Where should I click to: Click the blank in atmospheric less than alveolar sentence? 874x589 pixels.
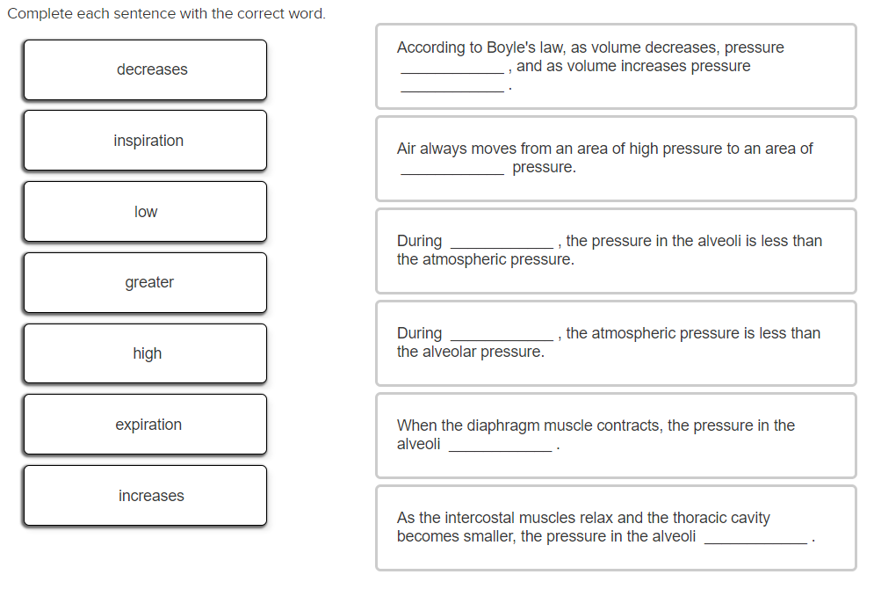[x=502, y=336]
